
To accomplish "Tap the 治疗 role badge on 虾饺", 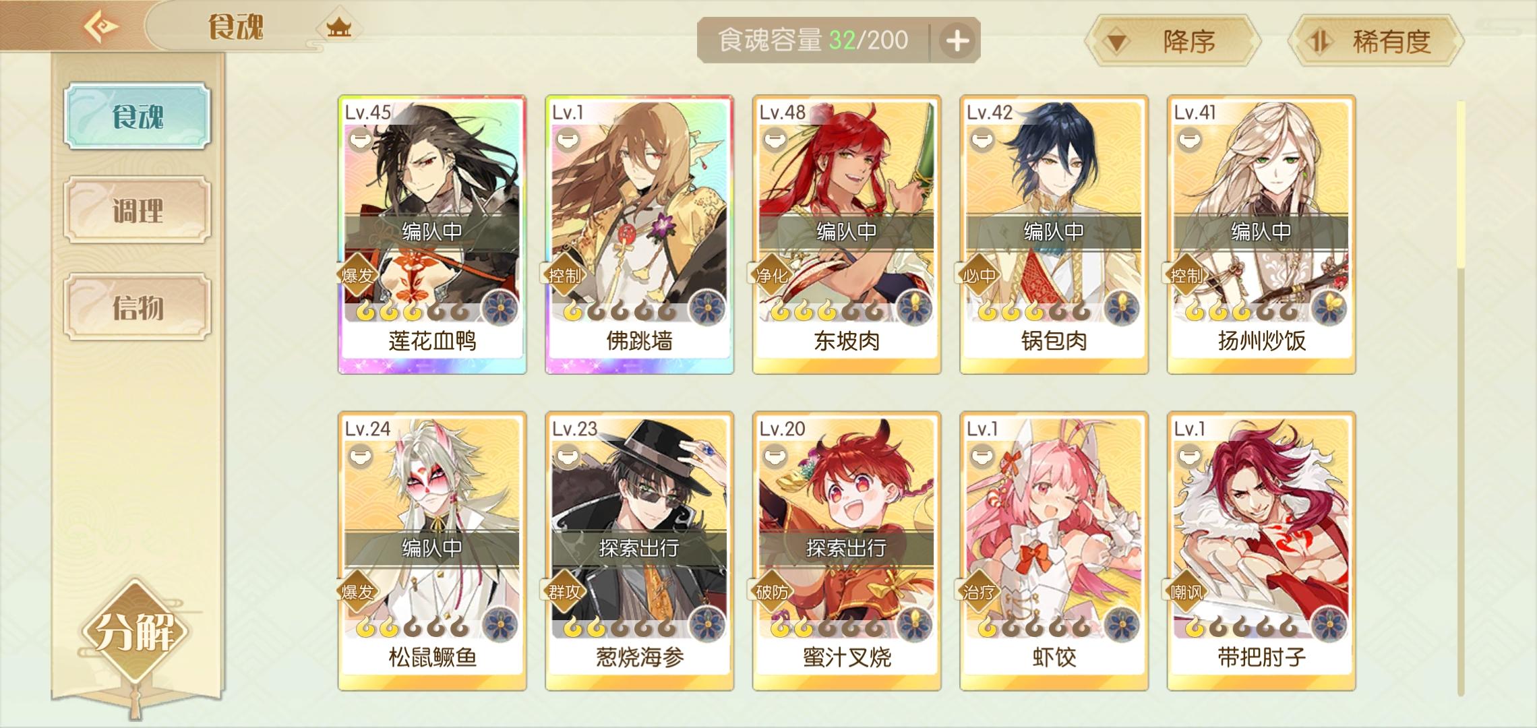I will pyautogui.click(x=980, y=592).
